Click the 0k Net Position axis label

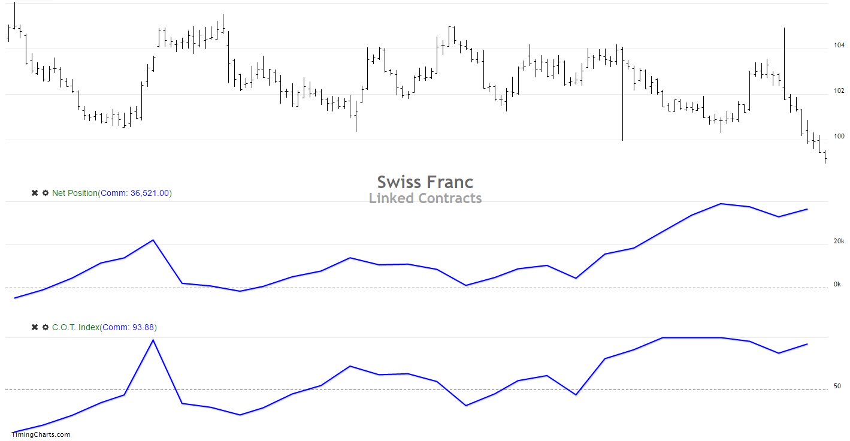click(837, 285)
